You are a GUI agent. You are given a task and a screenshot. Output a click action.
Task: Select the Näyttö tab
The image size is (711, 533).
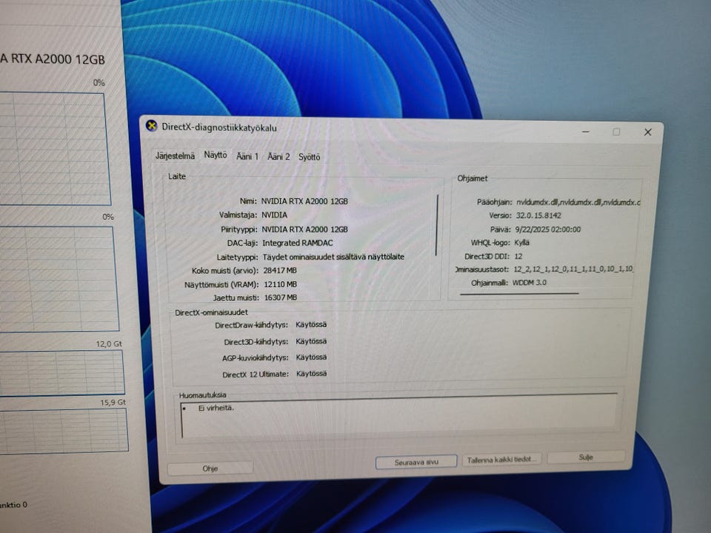216,155
